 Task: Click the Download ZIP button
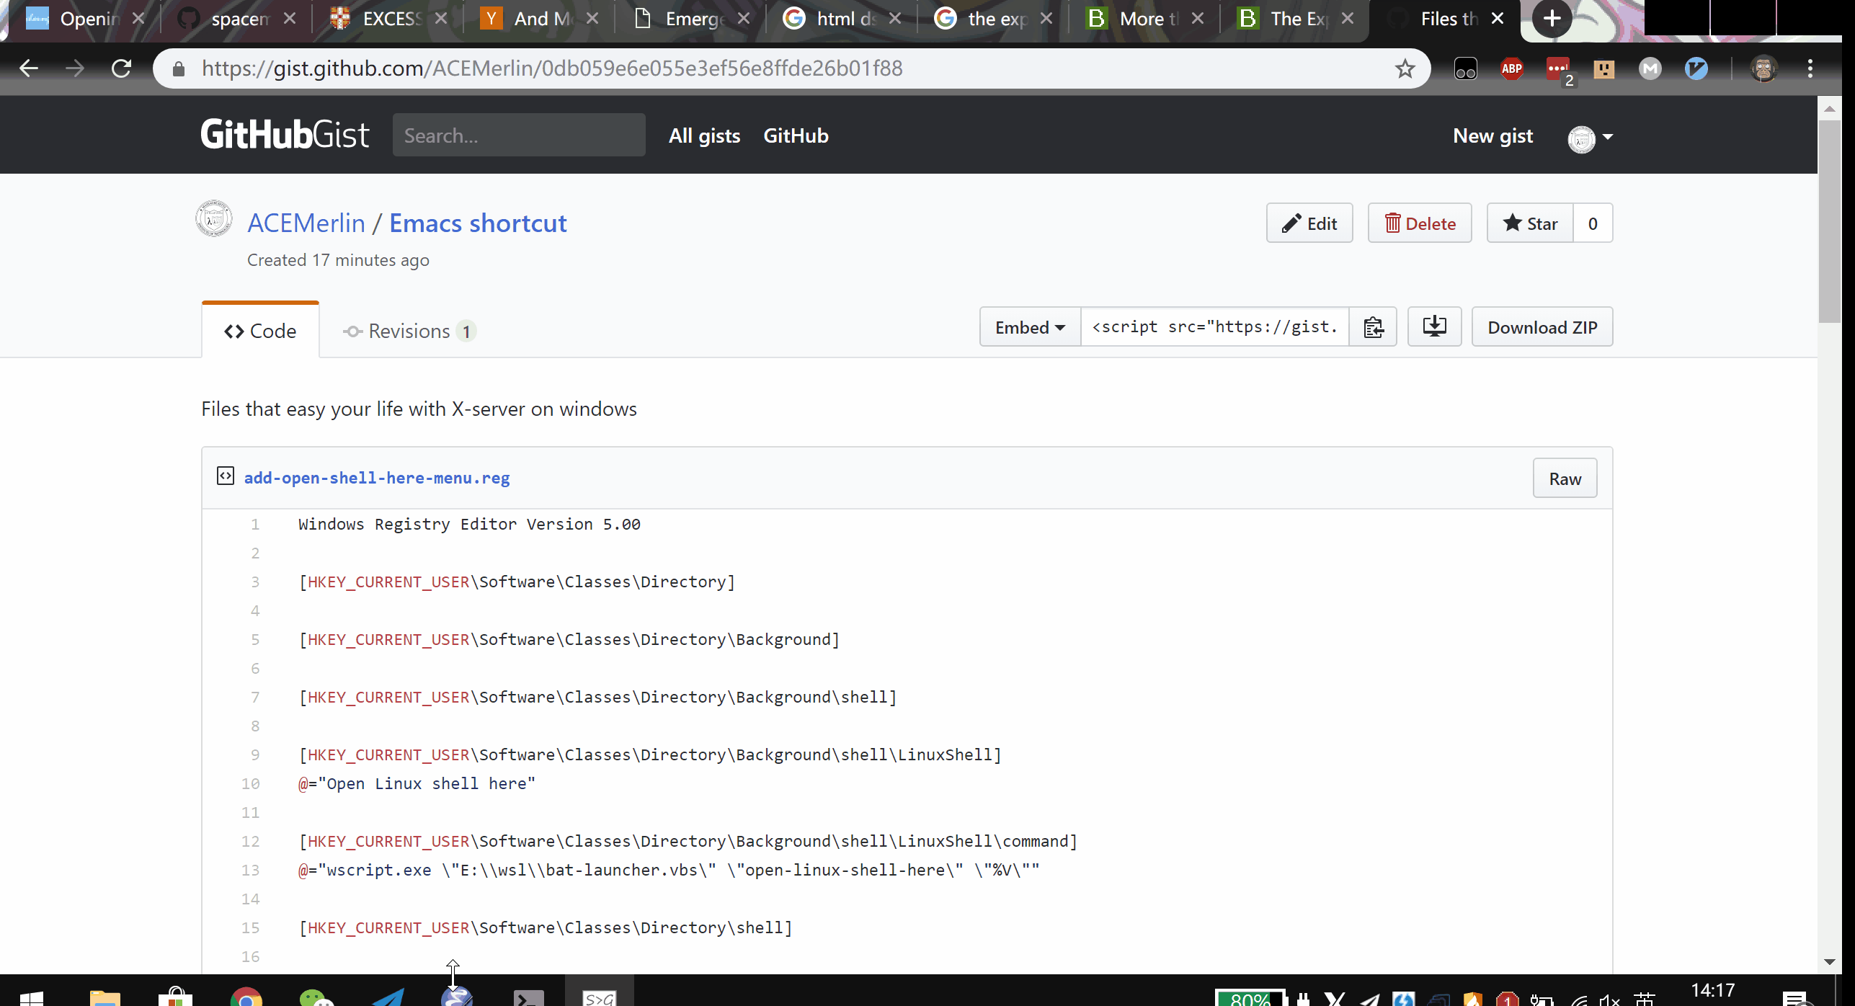(x=1542, y=327)
